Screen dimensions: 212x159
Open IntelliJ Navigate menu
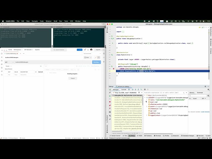34,21
